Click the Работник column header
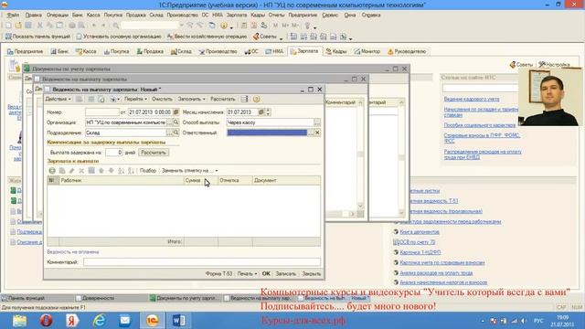This screenshot has height=329, width=585. 122,181
